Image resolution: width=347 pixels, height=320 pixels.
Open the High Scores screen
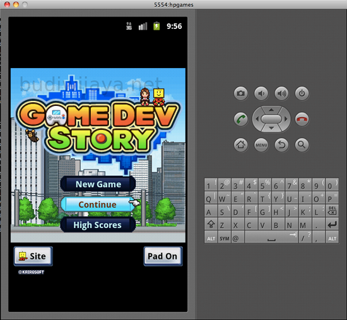tap(98, 225)
